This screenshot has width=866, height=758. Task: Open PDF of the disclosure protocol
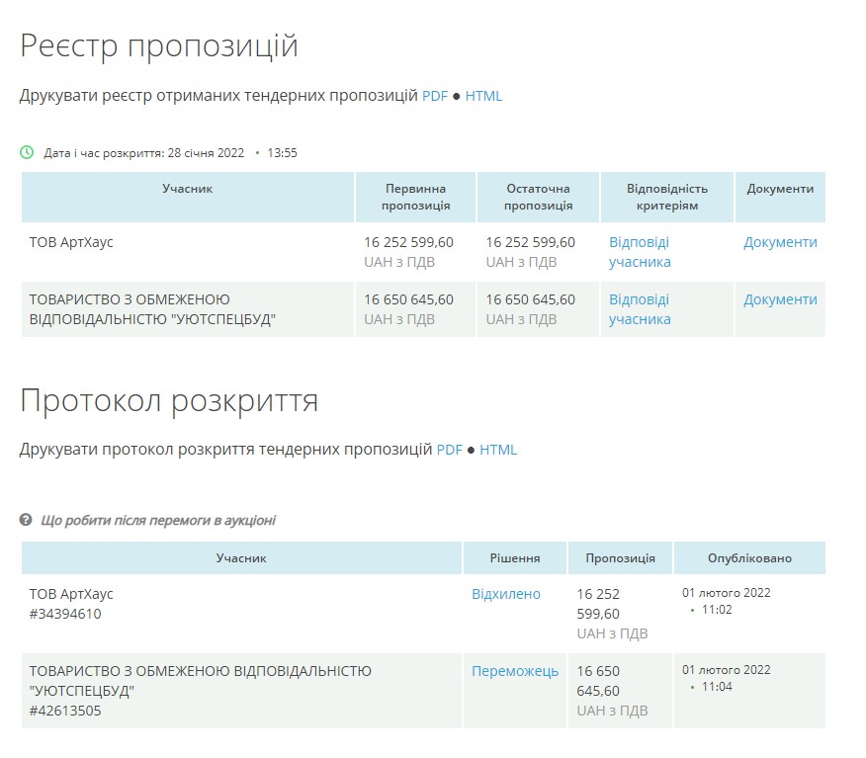[449, 450]
